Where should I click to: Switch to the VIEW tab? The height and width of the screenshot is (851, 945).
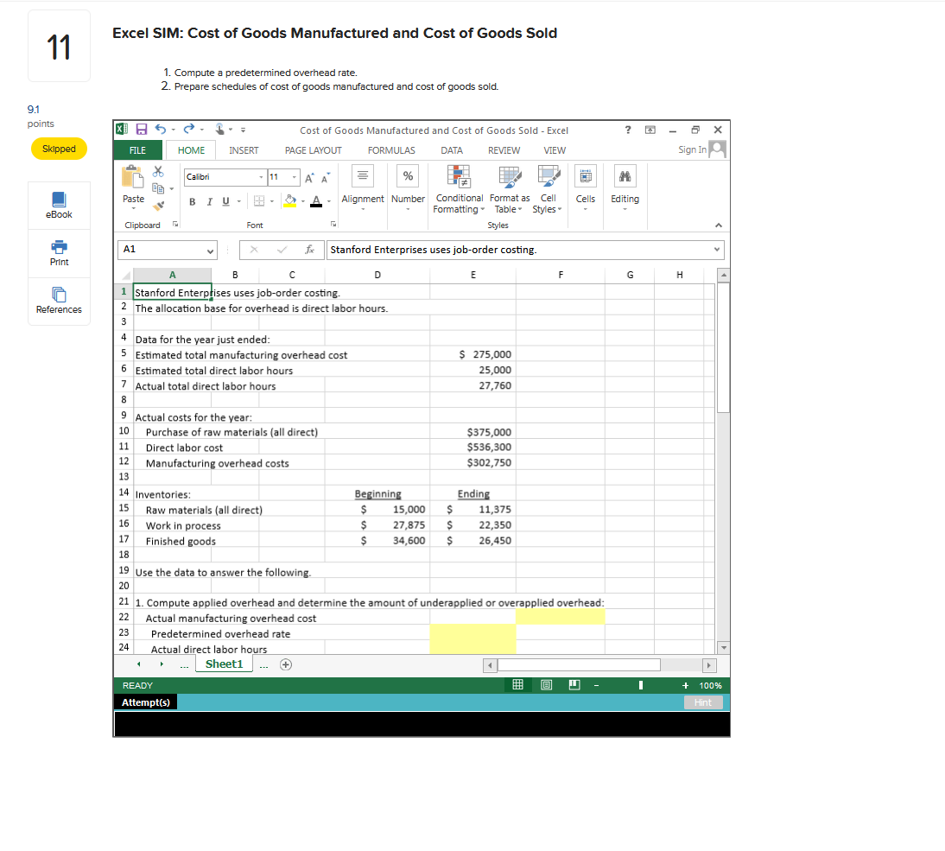tap(555, 150)
